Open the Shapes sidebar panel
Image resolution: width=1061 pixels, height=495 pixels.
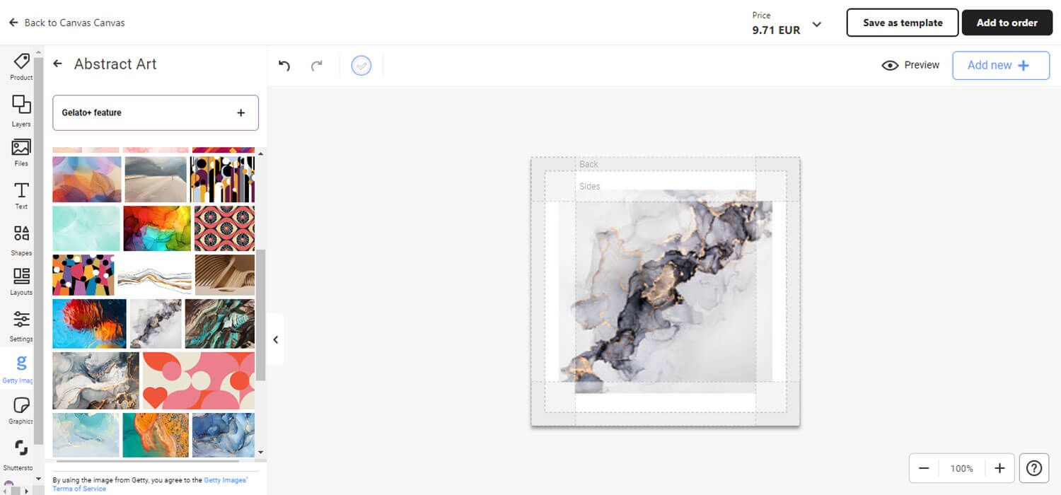pyautogui.click(x=21, y=240)
